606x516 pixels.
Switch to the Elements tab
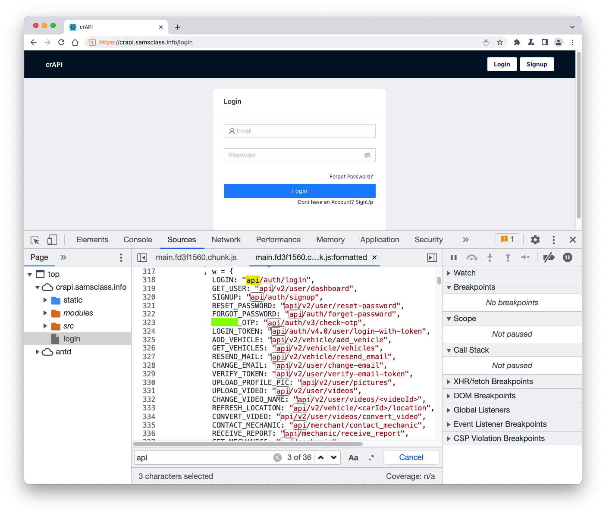[92, 240]
